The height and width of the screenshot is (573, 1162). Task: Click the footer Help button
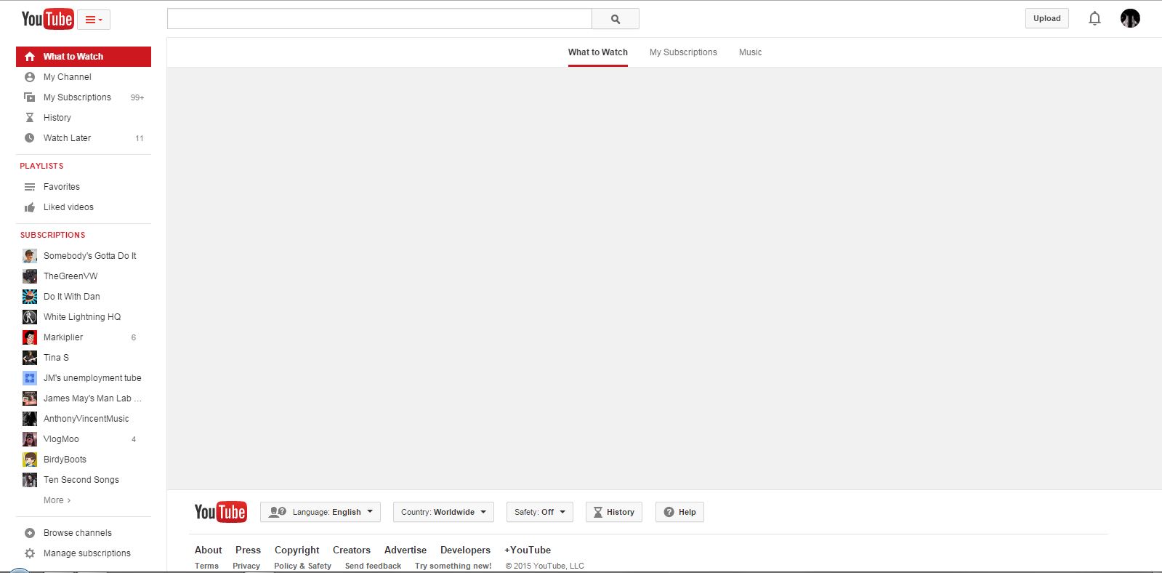(x=679, y=512)
